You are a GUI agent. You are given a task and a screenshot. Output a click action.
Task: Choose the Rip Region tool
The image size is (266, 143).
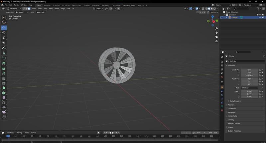(x=4, y=117)
